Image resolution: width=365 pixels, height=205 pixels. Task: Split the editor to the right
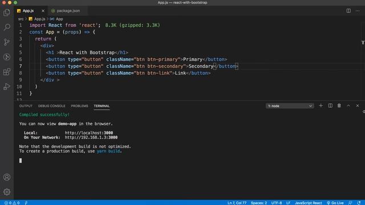point(348,11)
